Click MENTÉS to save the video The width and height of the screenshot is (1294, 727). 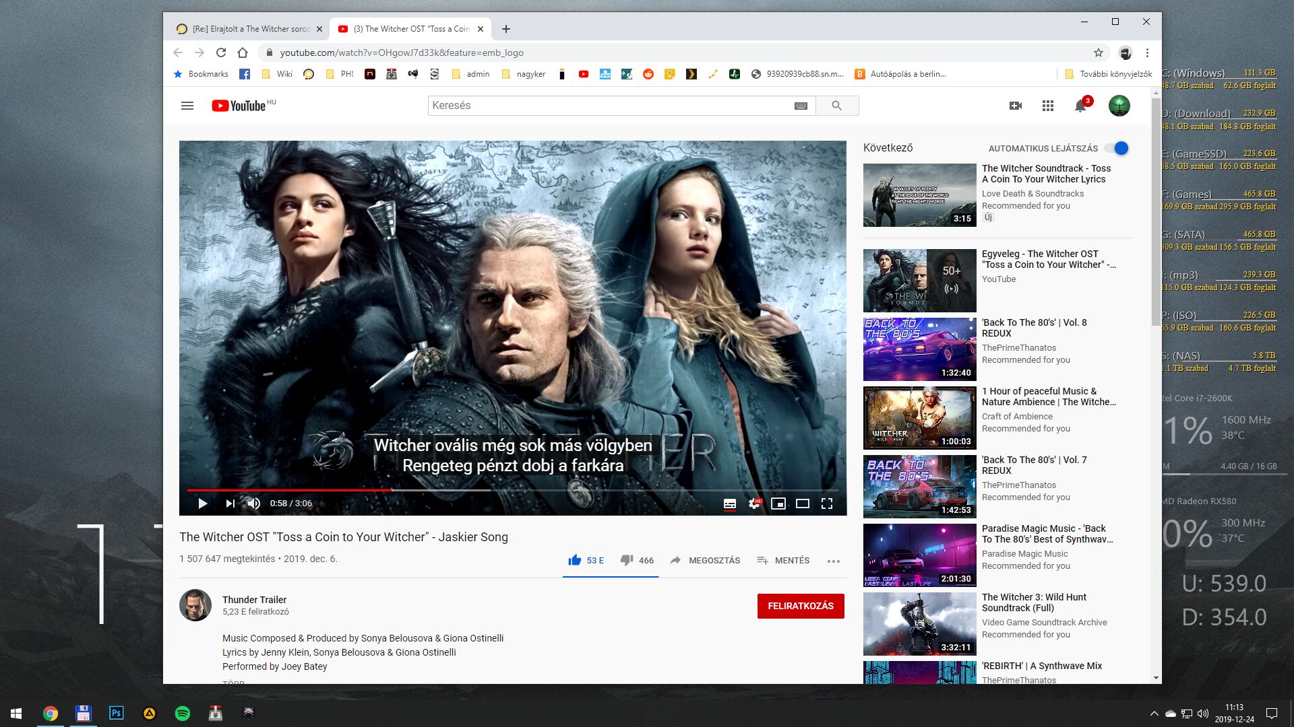(x=783, y=560)
